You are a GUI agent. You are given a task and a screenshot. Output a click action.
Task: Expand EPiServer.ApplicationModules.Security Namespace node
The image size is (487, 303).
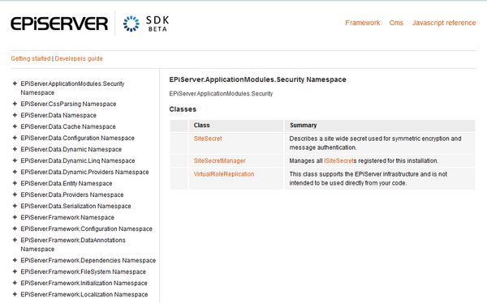point(15,83)
